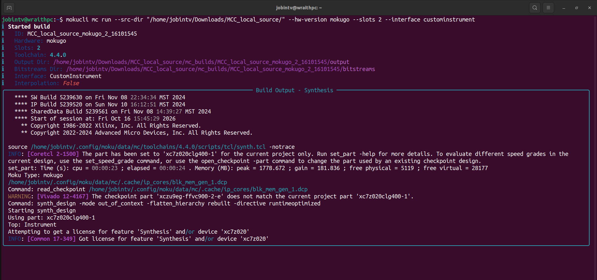Click the ID value MCC_local_source_mokugo_2_16101545

coord(82,34)
